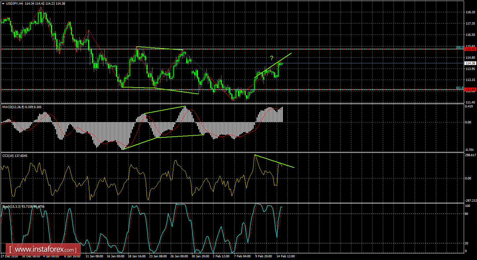Select the 16 Jan 00:00 date label
The width and height of the screenshot is (477, 260).
click(x=116, y=256)
